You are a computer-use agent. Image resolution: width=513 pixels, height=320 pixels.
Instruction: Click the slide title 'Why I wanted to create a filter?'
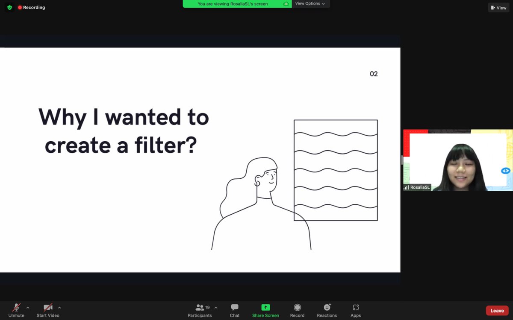(x=123, y=131)
